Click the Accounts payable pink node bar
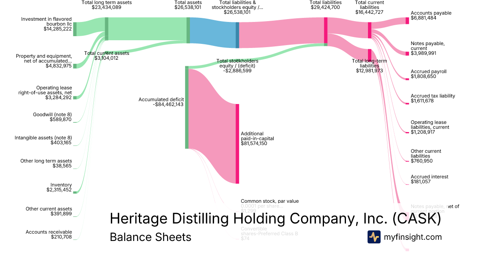489x256 pixels. [x=407, y=21]
